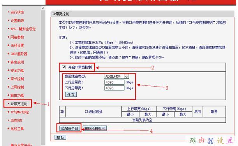The image size is (238, 146).
Task: Toggle 开启IP带宽控制 checkbox
Action: (x=64, y=67)
